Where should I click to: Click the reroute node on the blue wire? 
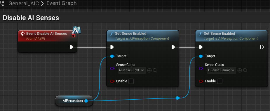[x=177, y=98]
